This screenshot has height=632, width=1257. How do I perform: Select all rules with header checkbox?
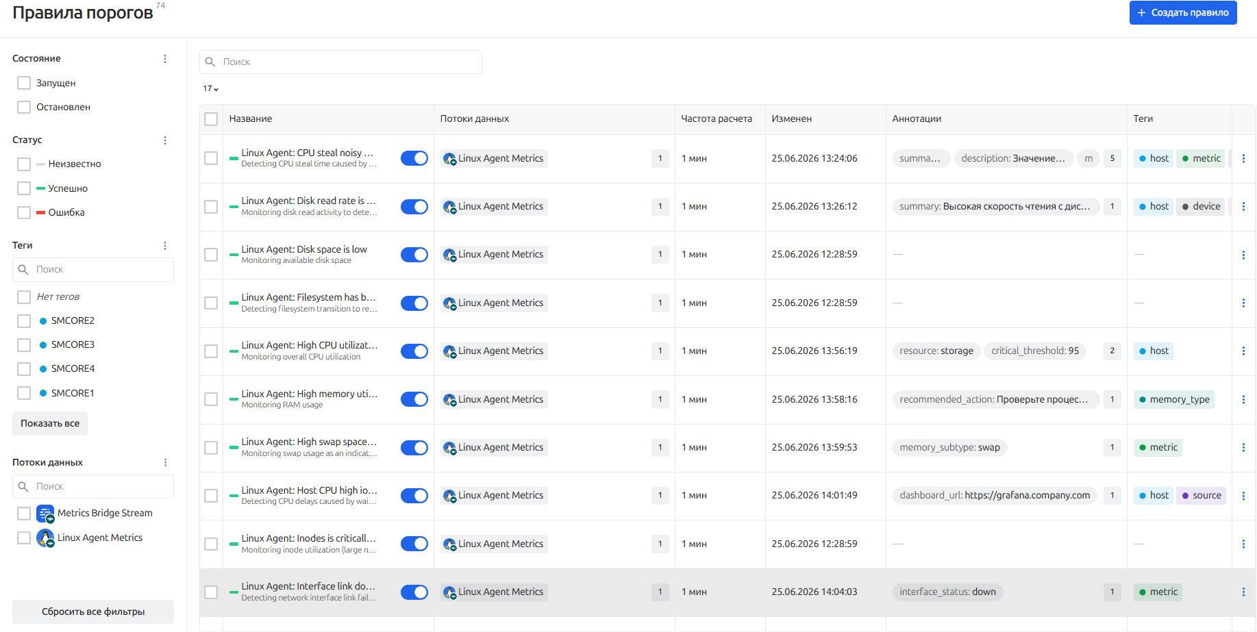coord(211,119)
